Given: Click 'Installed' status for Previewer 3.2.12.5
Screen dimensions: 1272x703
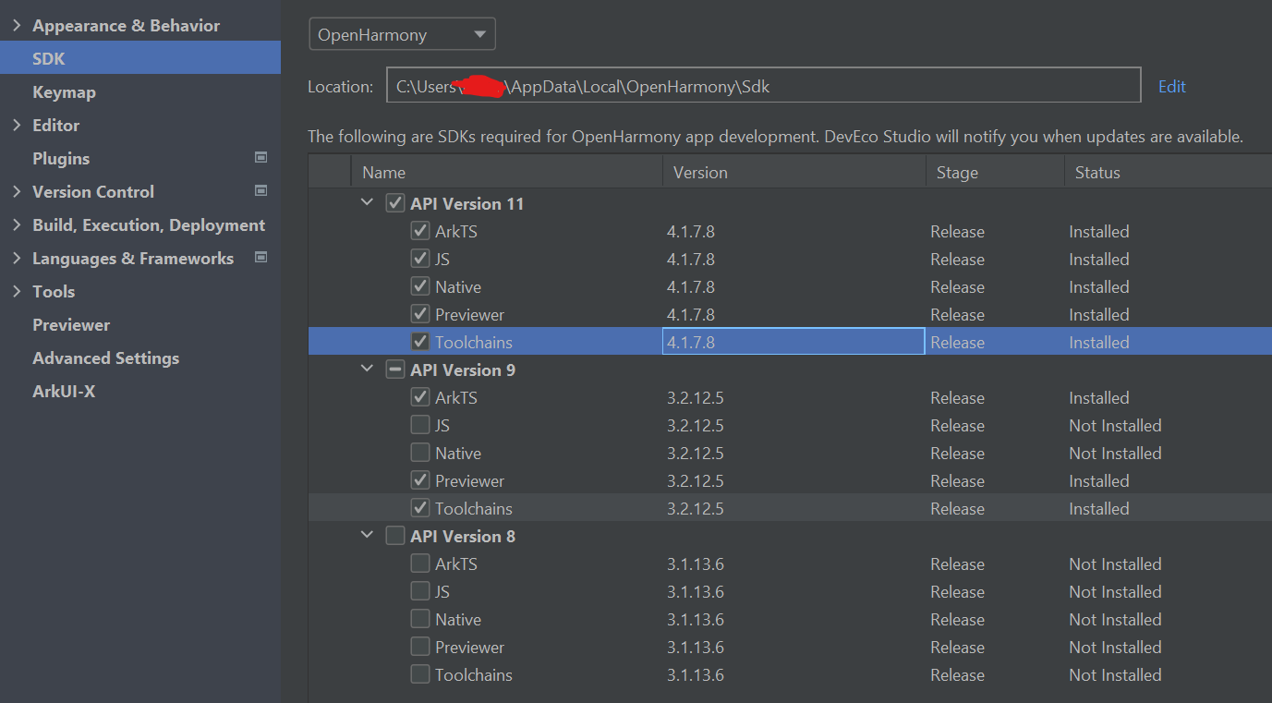Looking at the screenshot, I should 1099,480.
